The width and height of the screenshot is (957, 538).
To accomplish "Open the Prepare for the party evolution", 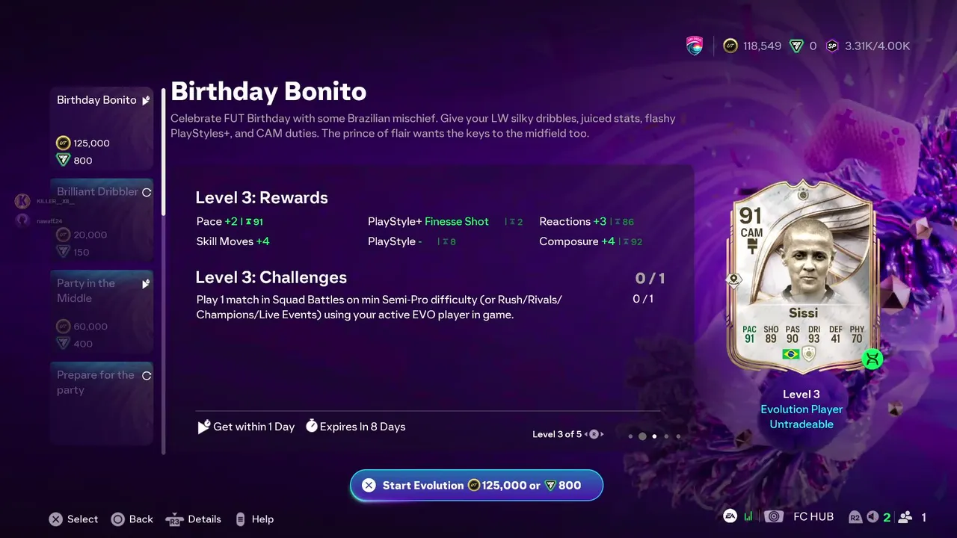I will pos(102,403).
